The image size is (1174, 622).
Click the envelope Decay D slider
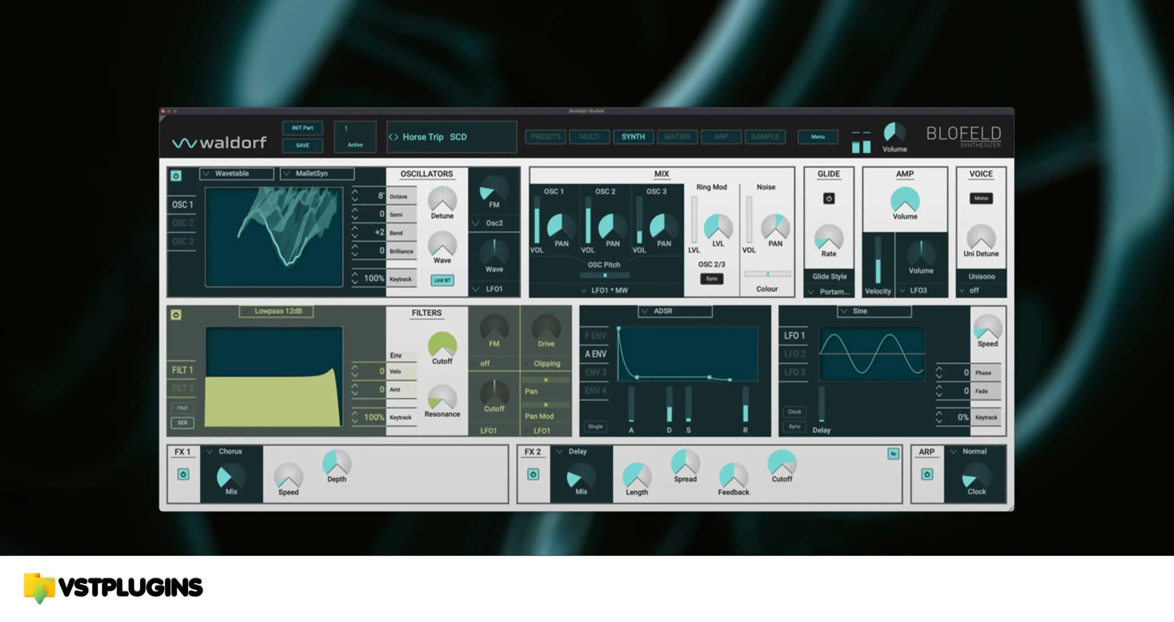pyautogui.click(x=669, y=404)
